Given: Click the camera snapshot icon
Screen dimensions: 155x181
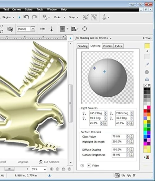Looking at the screenshot, I should point(10,29).
